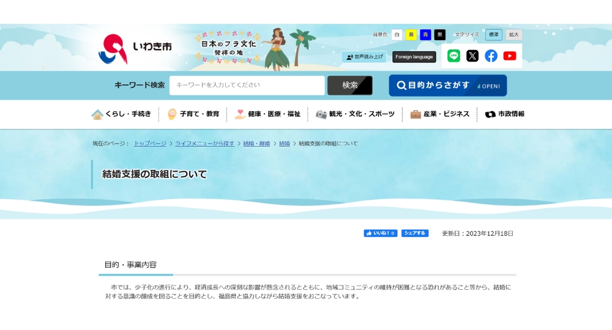Set background color to yellow (黄)
This screenshot has width=612, height=330.
(411, 35)
